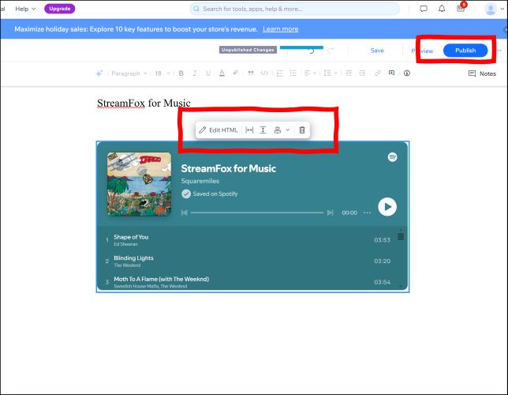
Task: Open the Preview link
Action: point(422,51)
